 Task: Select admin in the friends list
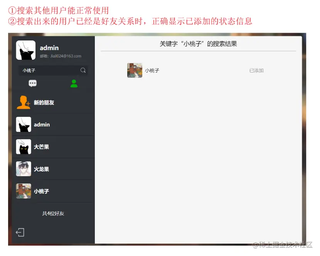coord(53,124)
